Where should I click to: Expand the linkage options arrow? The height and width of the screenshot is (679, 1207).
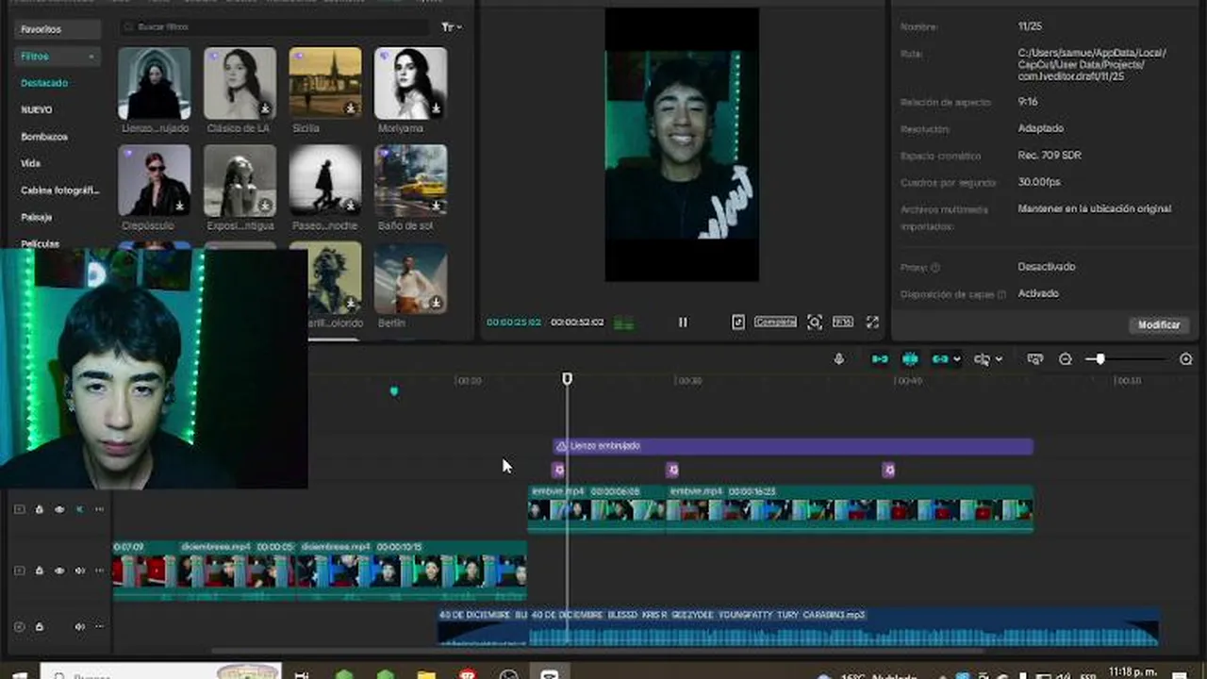pos(957,359)
